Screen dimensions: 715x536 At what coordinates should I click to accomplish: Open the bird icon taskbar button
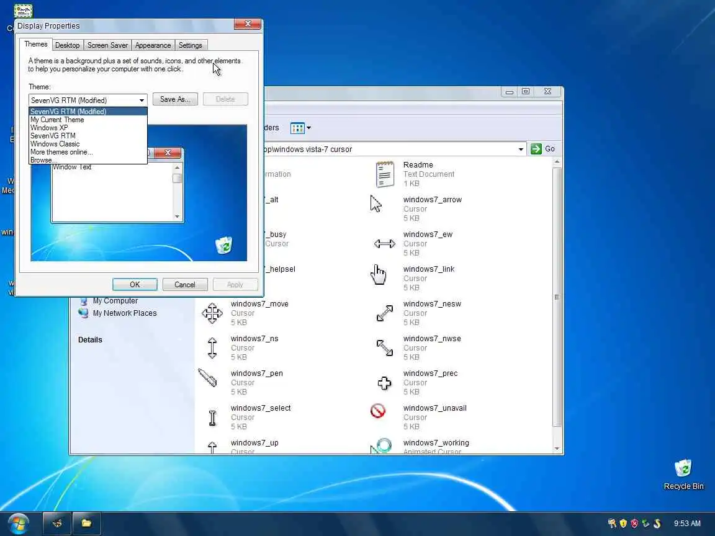tap(57, 523)
